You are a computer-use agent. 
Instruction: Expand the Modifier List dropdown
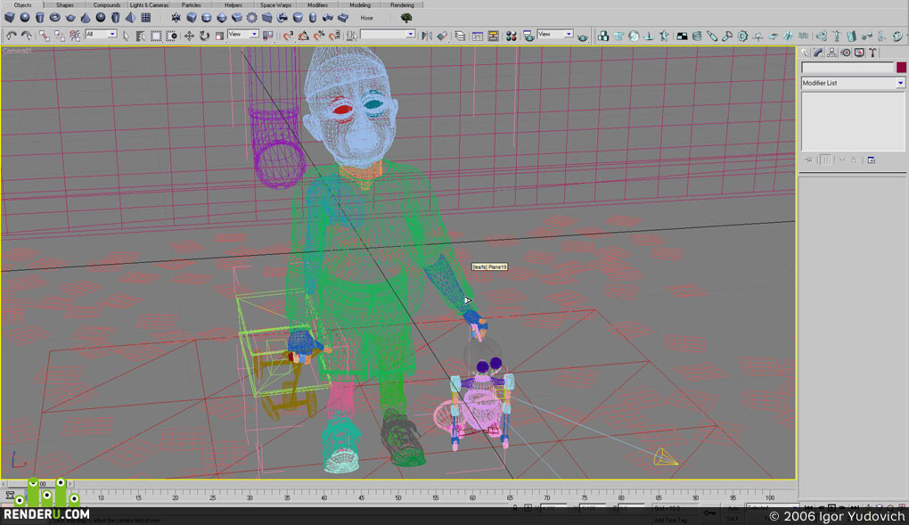[x=853, y=83]
